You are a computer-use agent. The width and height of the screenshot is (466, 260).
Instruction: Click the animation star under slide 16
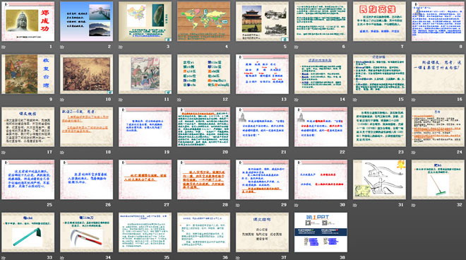tap(413, 100)
